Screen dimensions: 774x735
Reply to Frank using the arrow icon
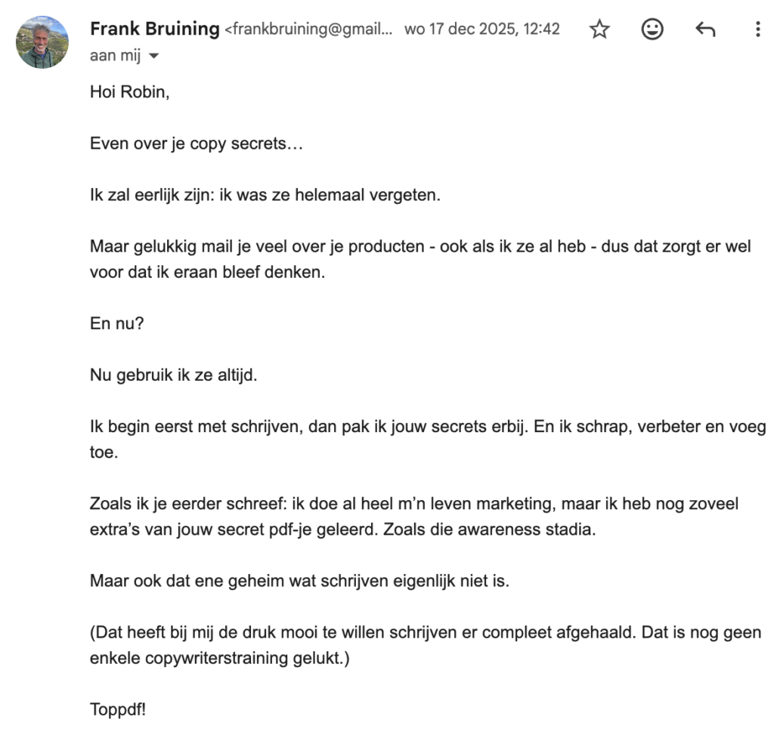(704, 29)
